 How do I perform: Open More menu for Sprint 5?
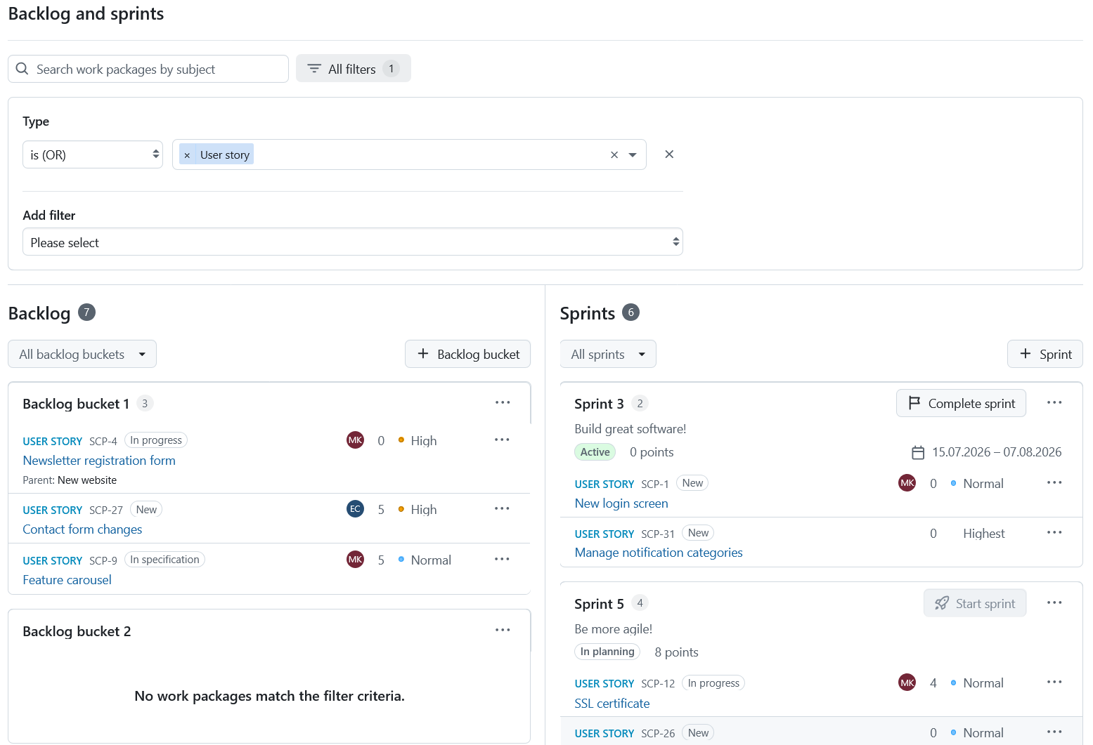(1054, 603)
